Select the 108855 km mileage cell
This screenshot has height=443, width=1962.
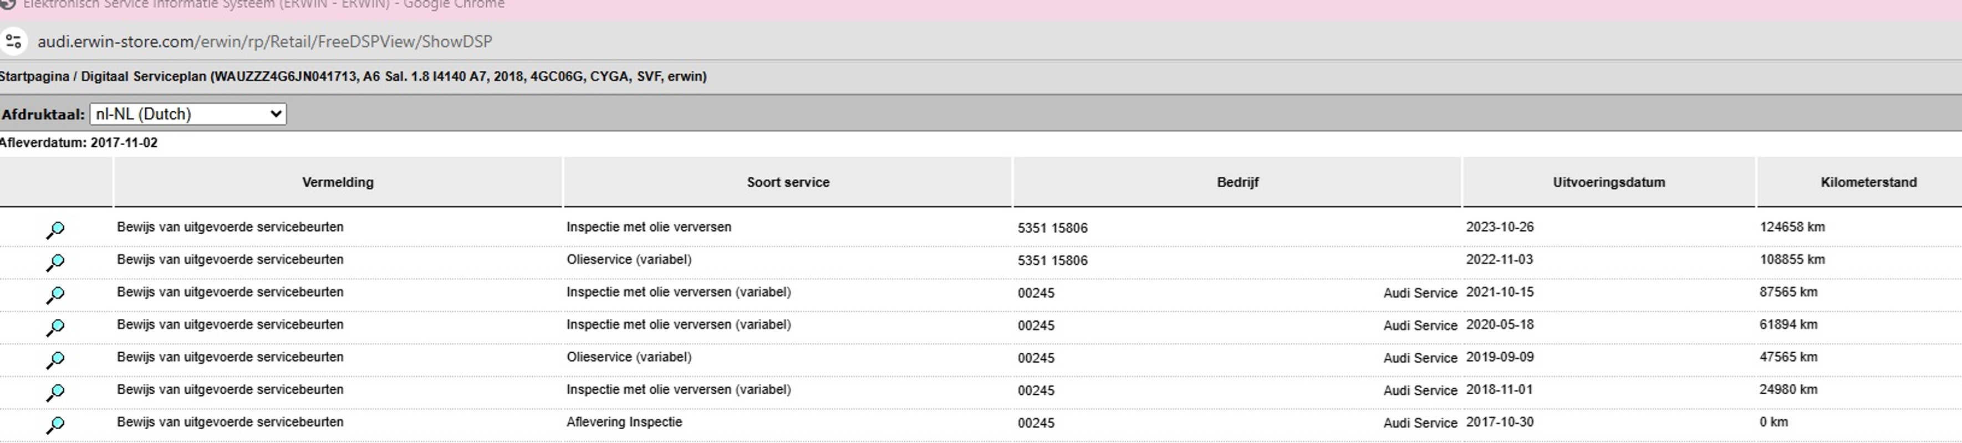tap(1792, 260)
